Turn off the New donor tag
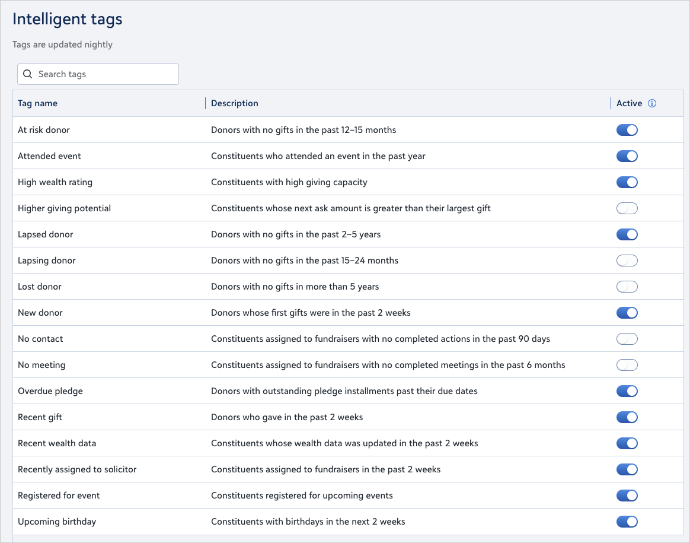The image size is (690, 543). click(627, 313)
